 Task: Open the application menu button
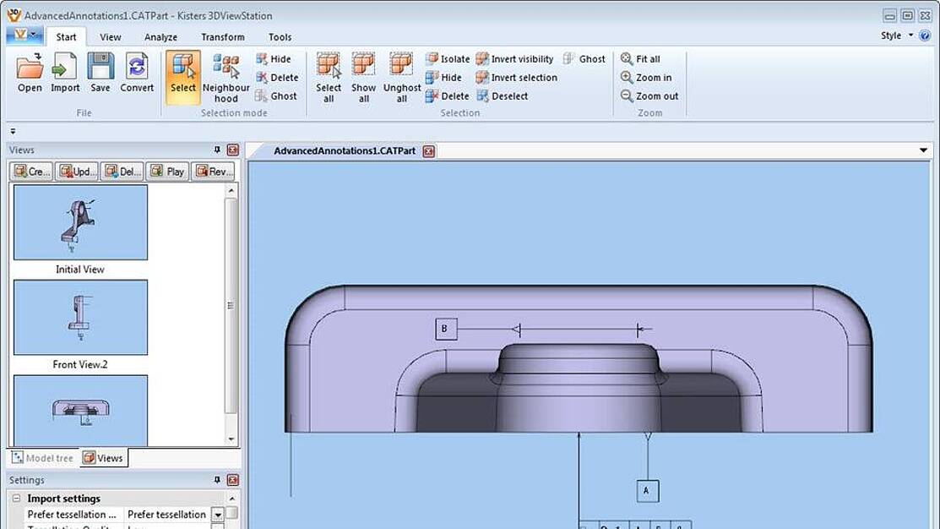coord(24,35)
